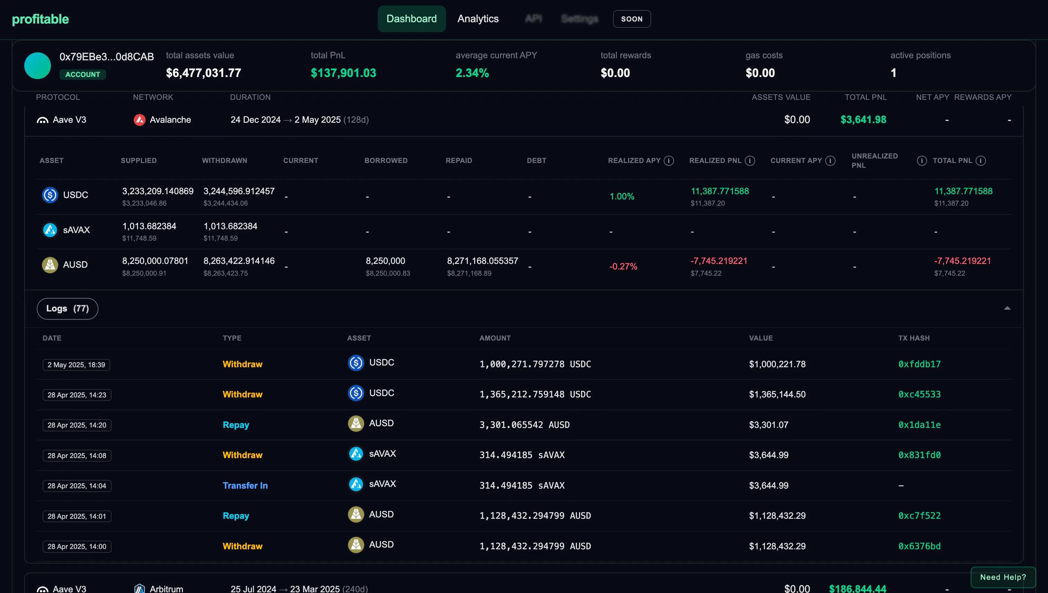1048x593 pixels.
Task: Collapse the logs section with the arrow
Action: coord(1007,308)
